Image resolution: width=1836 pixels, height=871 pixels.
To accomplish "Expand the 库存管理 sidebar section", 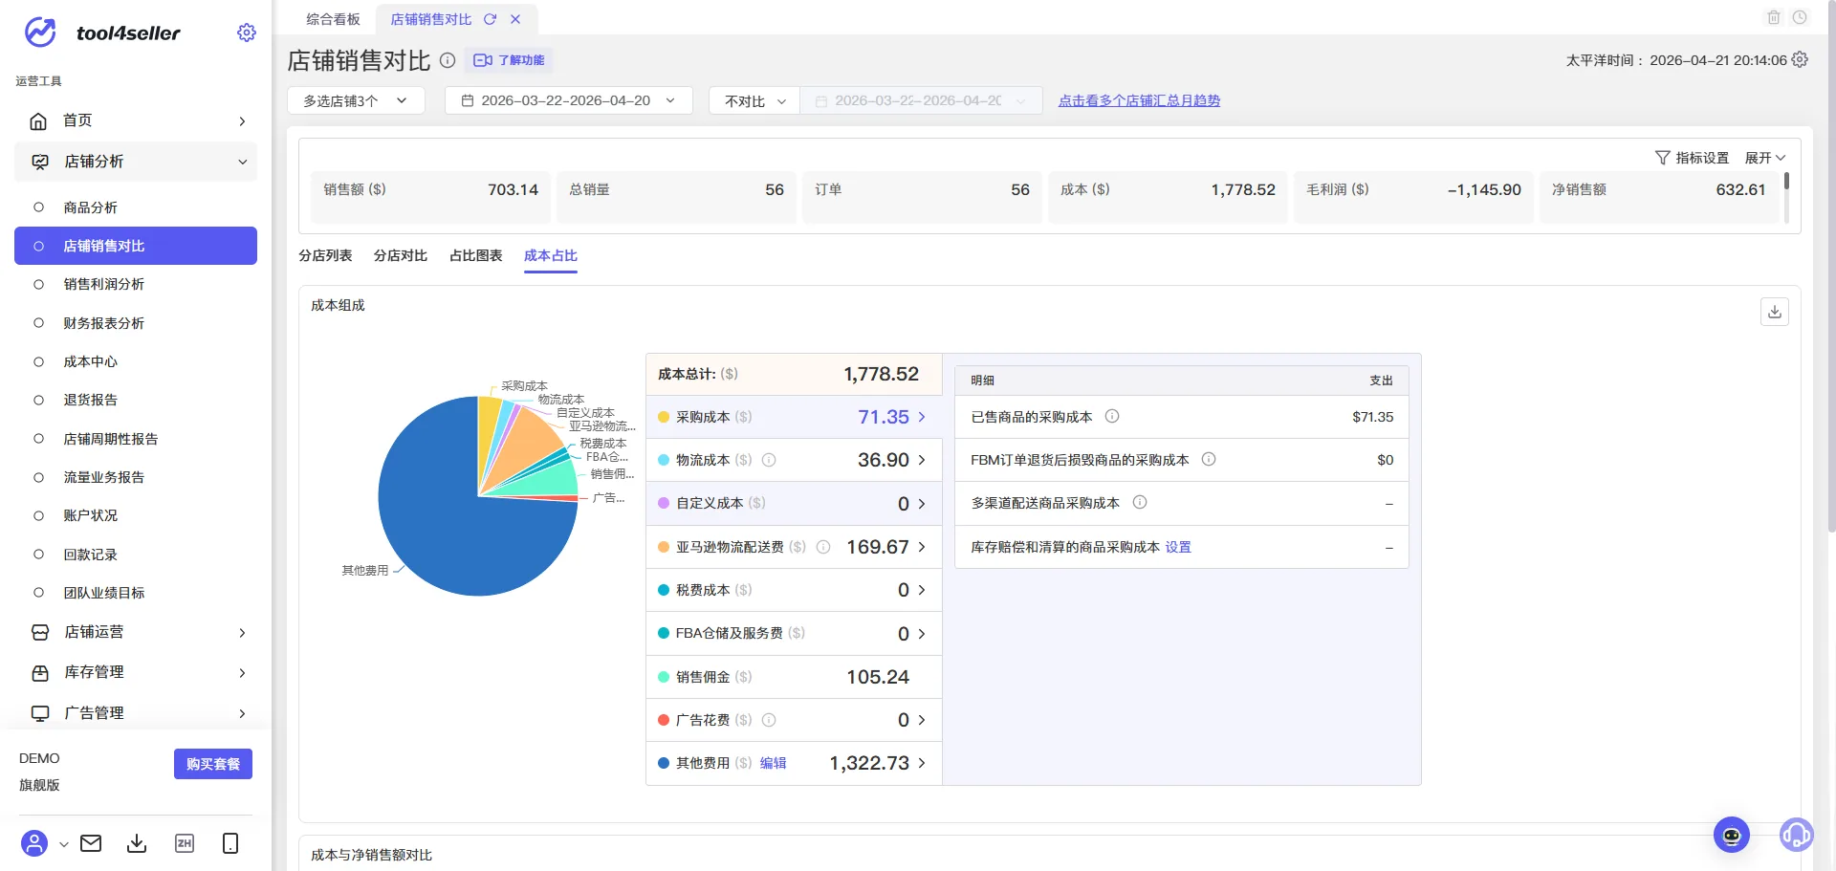I will pos(136,672).
